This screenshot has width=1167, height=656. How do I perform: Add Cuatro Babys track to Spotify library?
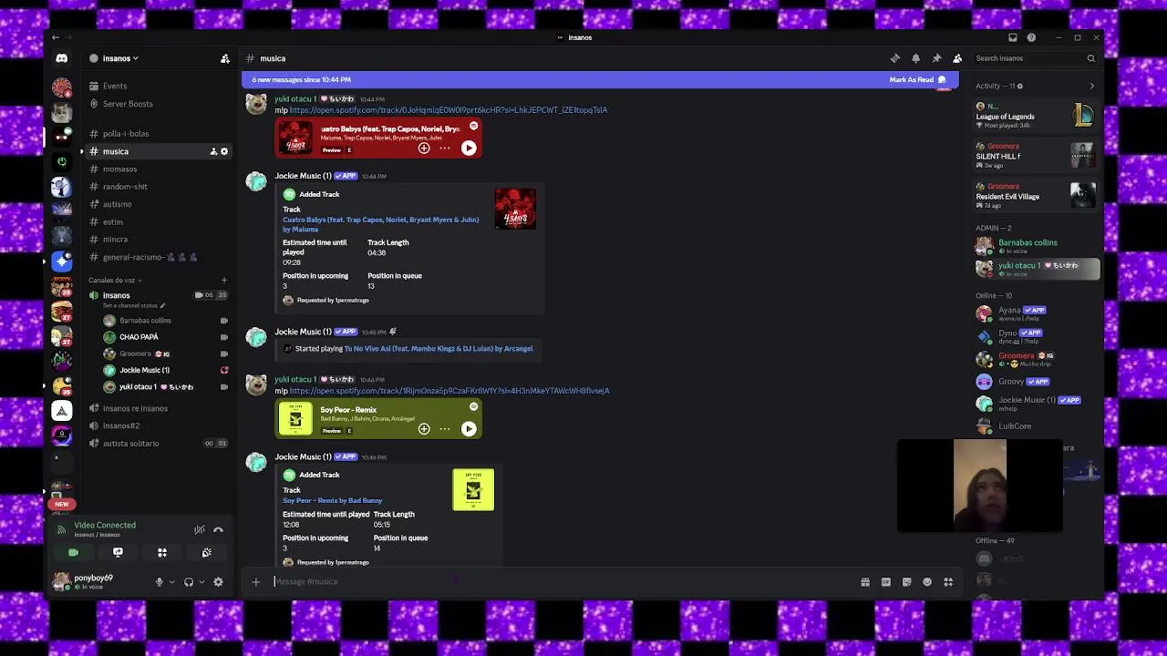click(424, 148)
